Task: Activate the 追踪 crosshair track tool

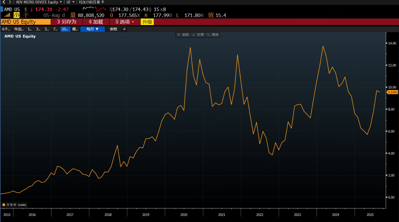Action: (183, 35)
